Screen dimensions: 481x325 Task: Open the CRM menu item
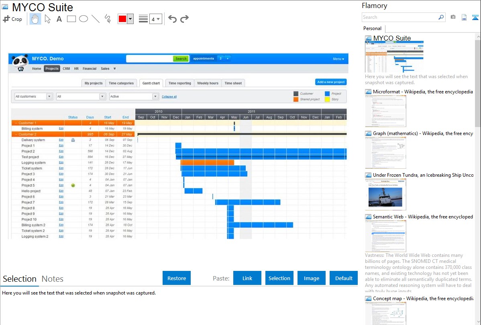[x=66, y=69]
